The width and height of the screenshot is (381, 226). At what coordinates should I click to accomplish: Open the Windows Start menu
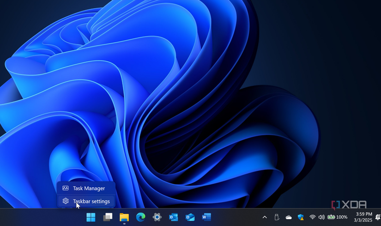click(91, 217)
